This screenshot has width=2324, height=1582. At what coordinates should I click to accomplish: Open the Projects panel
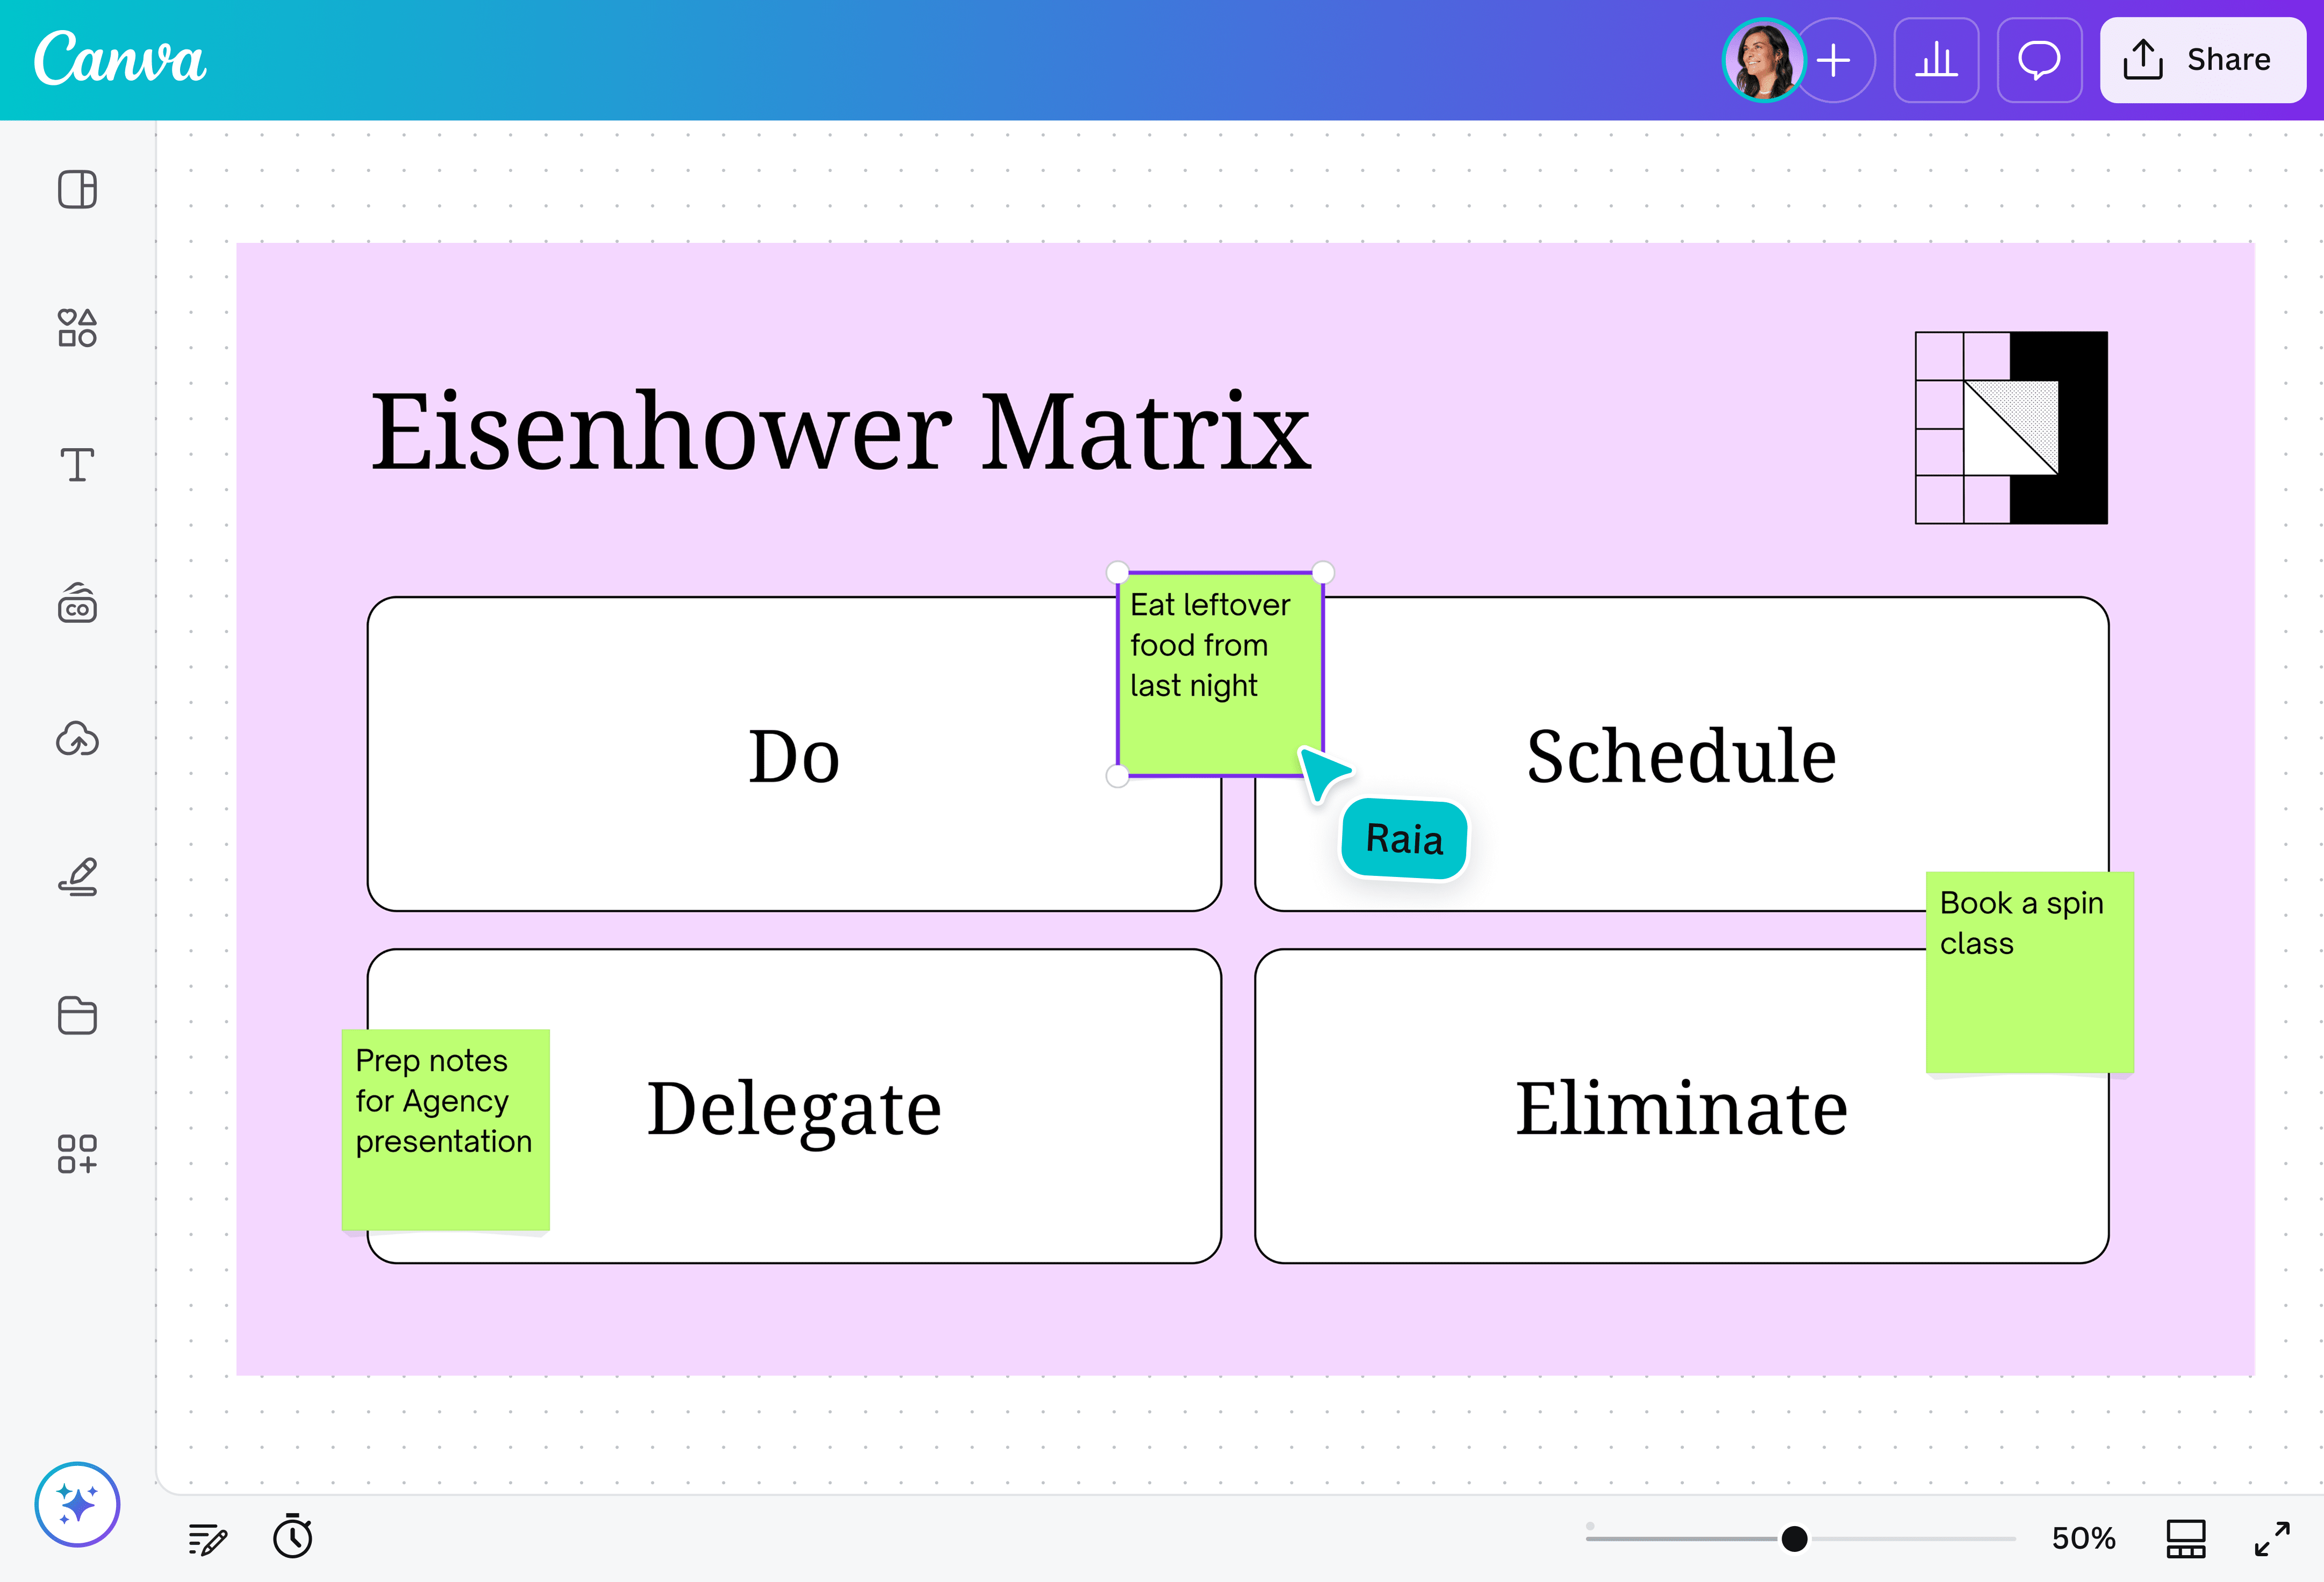click(77, 1016)
